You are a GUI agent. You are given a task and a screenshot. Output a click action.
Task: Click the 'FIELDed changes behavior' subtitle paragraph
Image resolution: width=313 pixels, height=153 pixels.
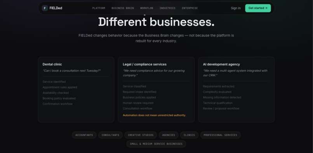click(156, 38)
